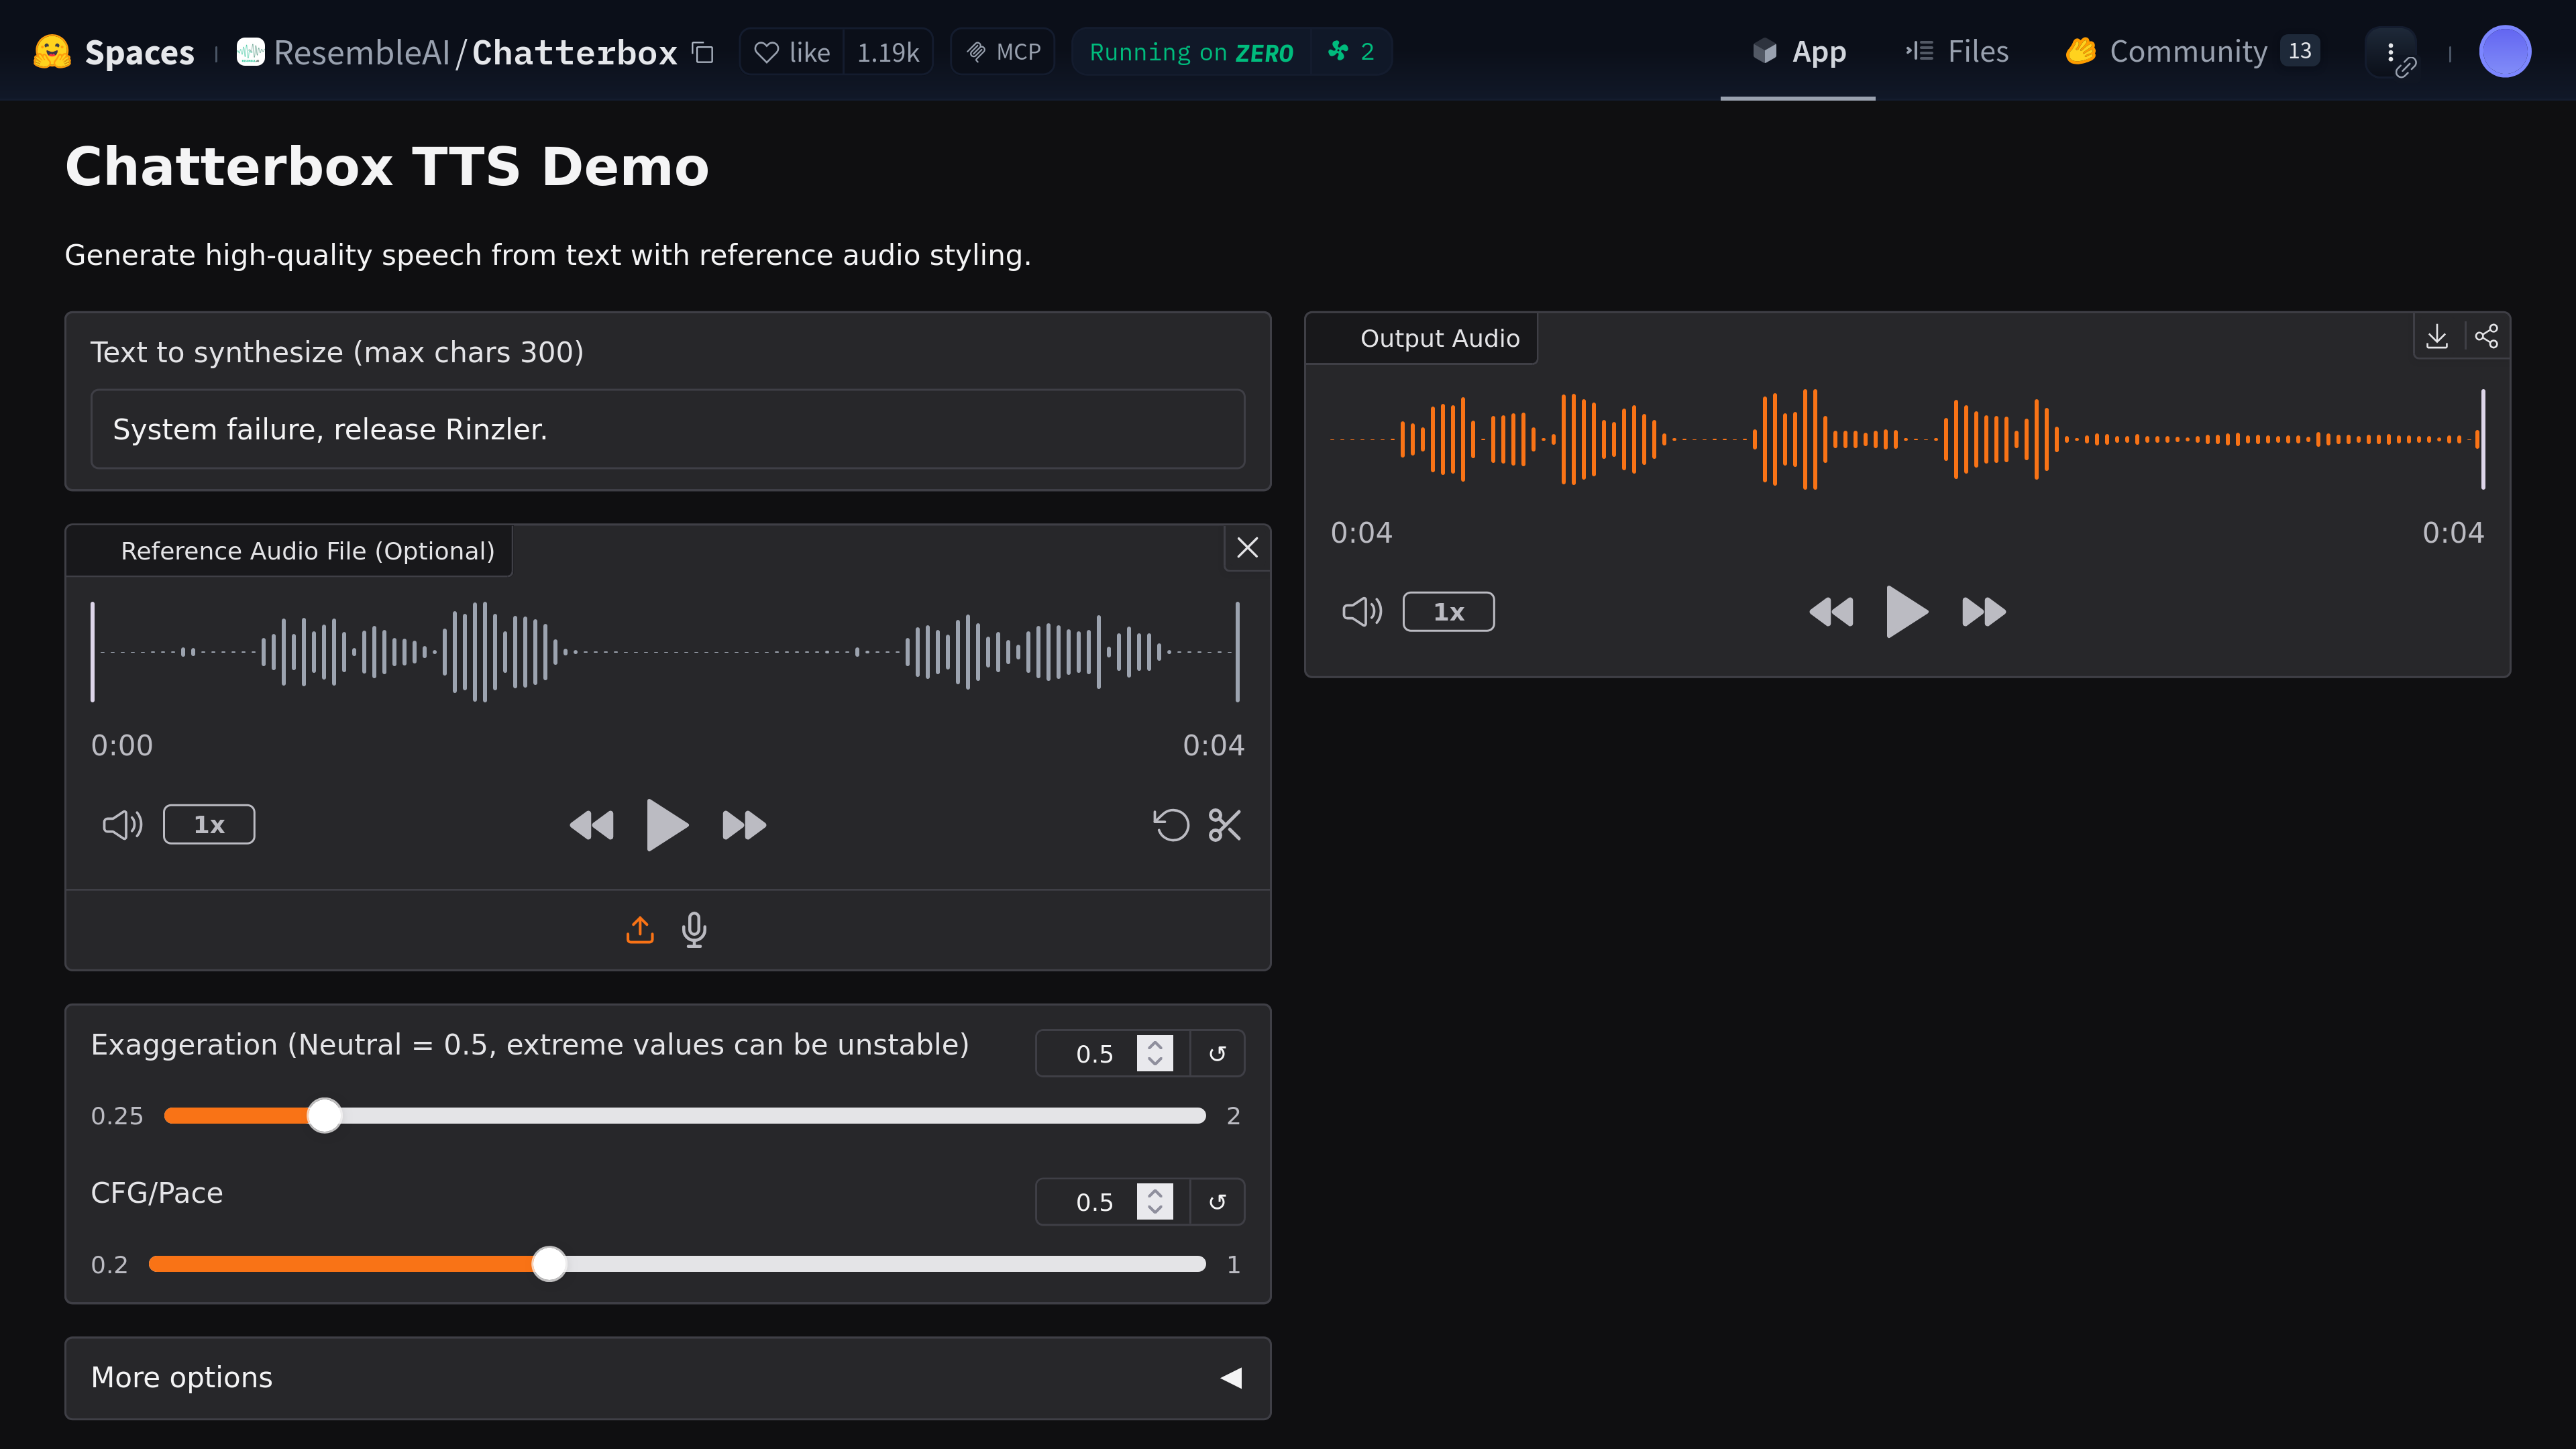Share the output audio
Viewport: 2576px width, 1449px height.
(x=2487, y=337)
